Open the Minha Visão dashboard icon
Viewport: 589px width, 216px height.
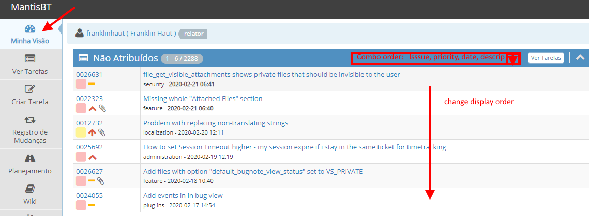pos(30,29)
